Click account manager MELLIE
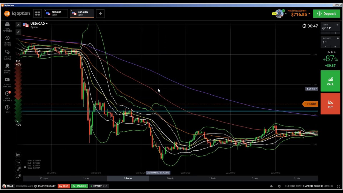Screen dimensions: 343x193 coord(8,186)
